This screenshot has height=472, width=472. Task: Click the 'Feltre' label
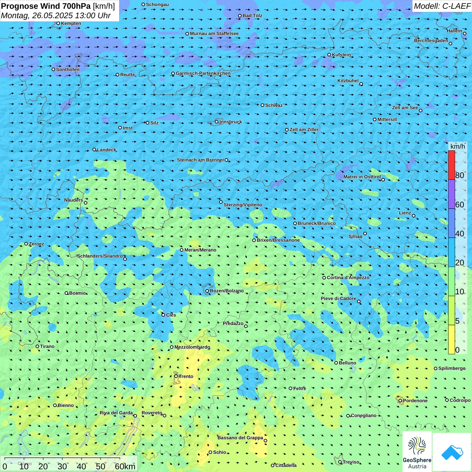[300, 388]
